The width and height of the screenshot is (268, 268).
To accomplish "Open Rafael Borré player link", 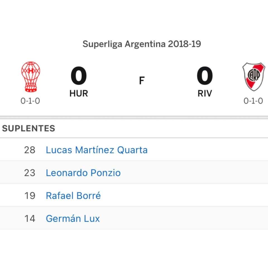I will [x=73, y=196].
